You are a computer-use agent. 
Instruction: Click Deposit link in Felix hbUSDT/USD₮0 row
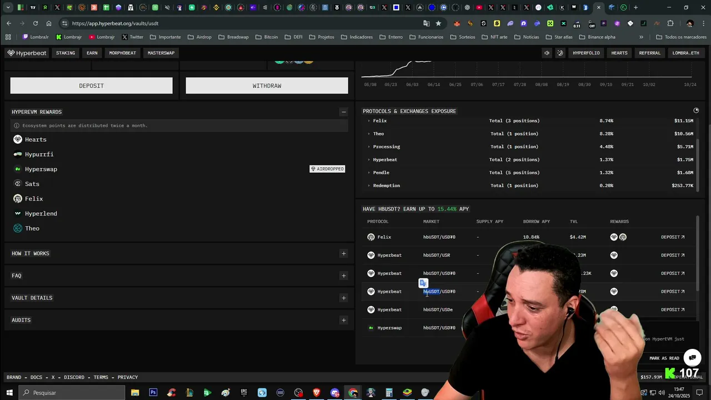coord(673,237)
